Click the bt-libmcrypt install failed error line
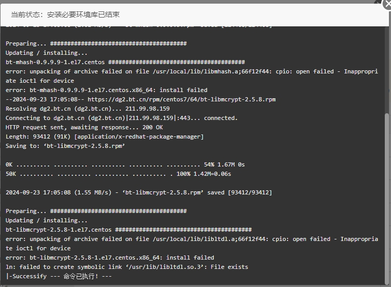391x287 pixels. coord(110,258)
